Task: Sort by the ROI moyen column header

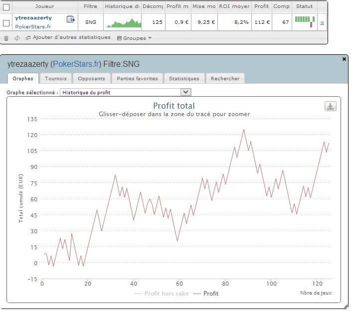Action: [233, 6]
